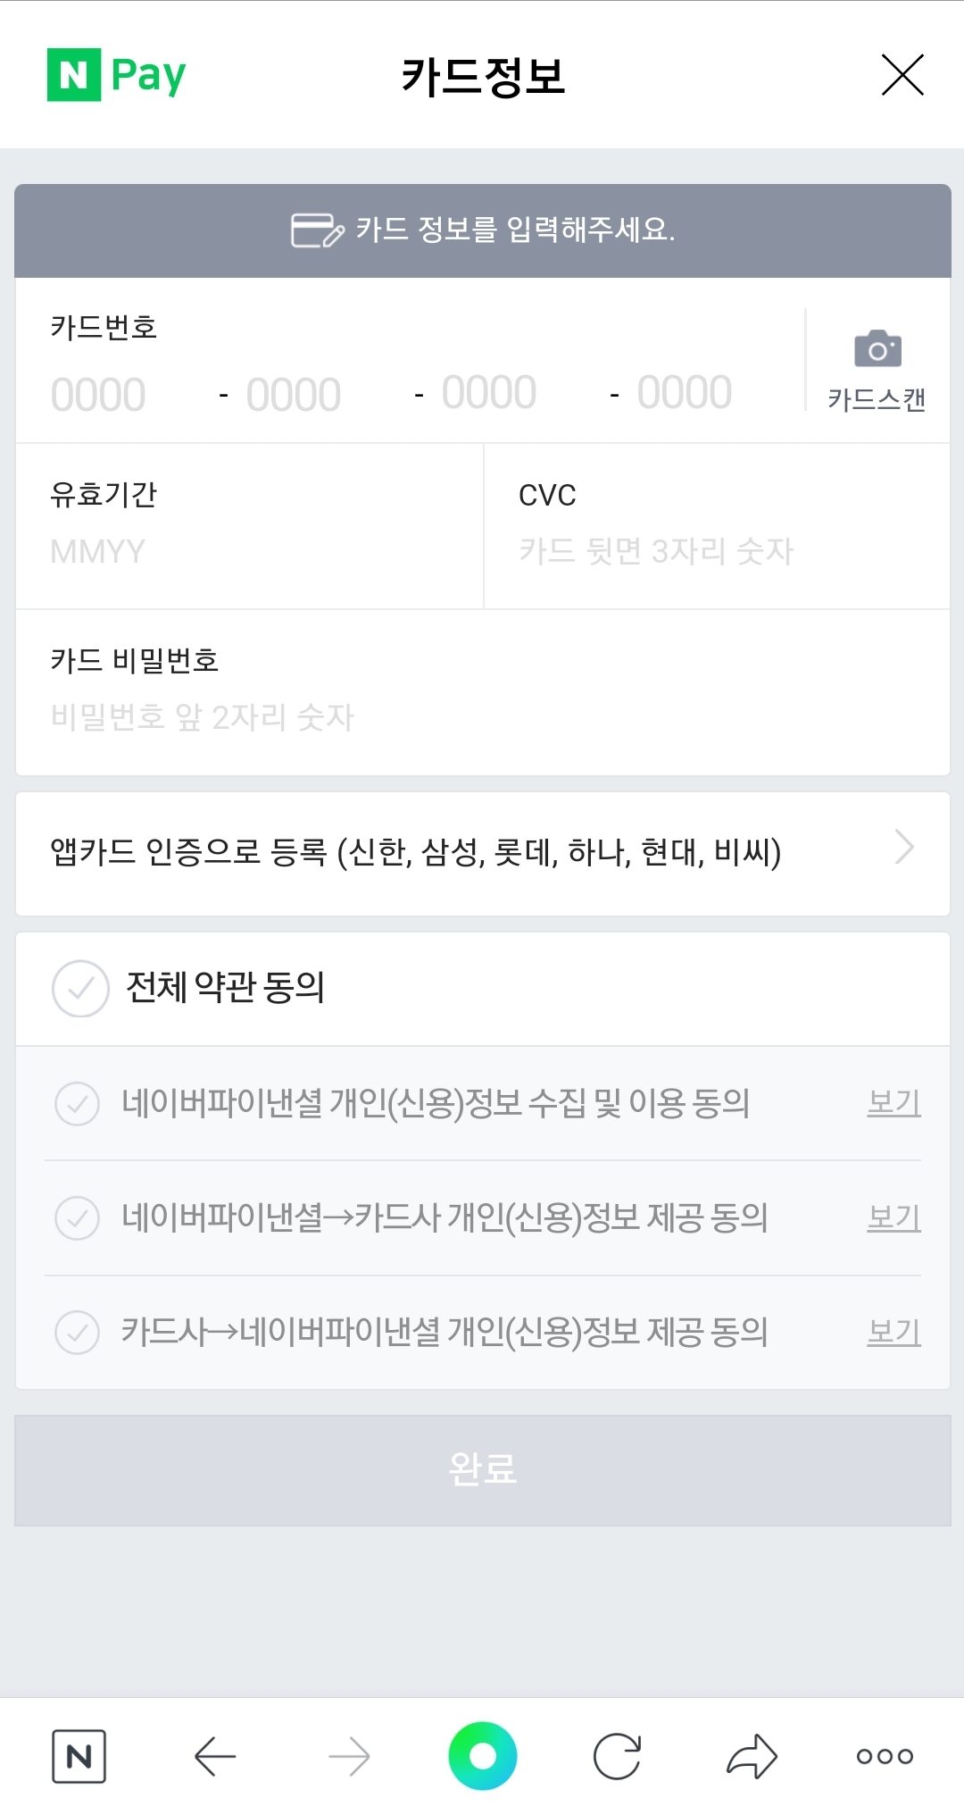964x1815 pixels.
Task: Tap the 완료 button
Action: click(x=483, y=1470)
